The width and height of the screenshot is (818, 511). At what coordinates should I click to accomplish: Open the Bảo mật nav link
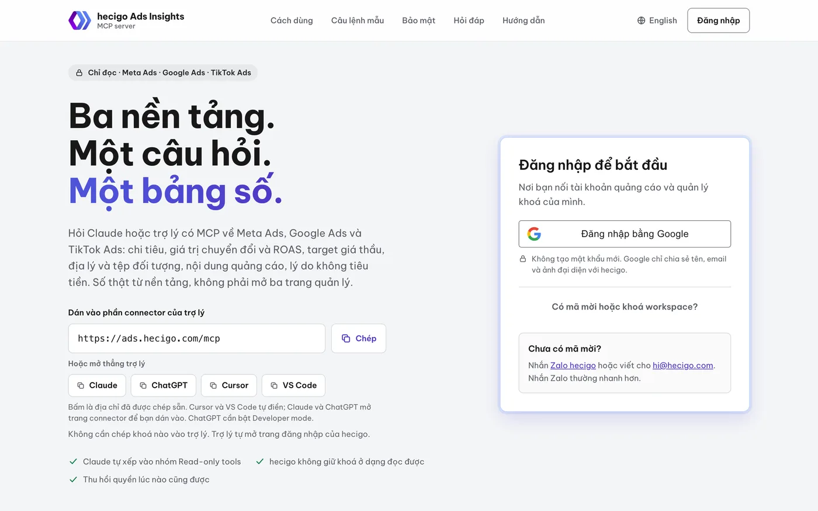(x=419, y=20)
